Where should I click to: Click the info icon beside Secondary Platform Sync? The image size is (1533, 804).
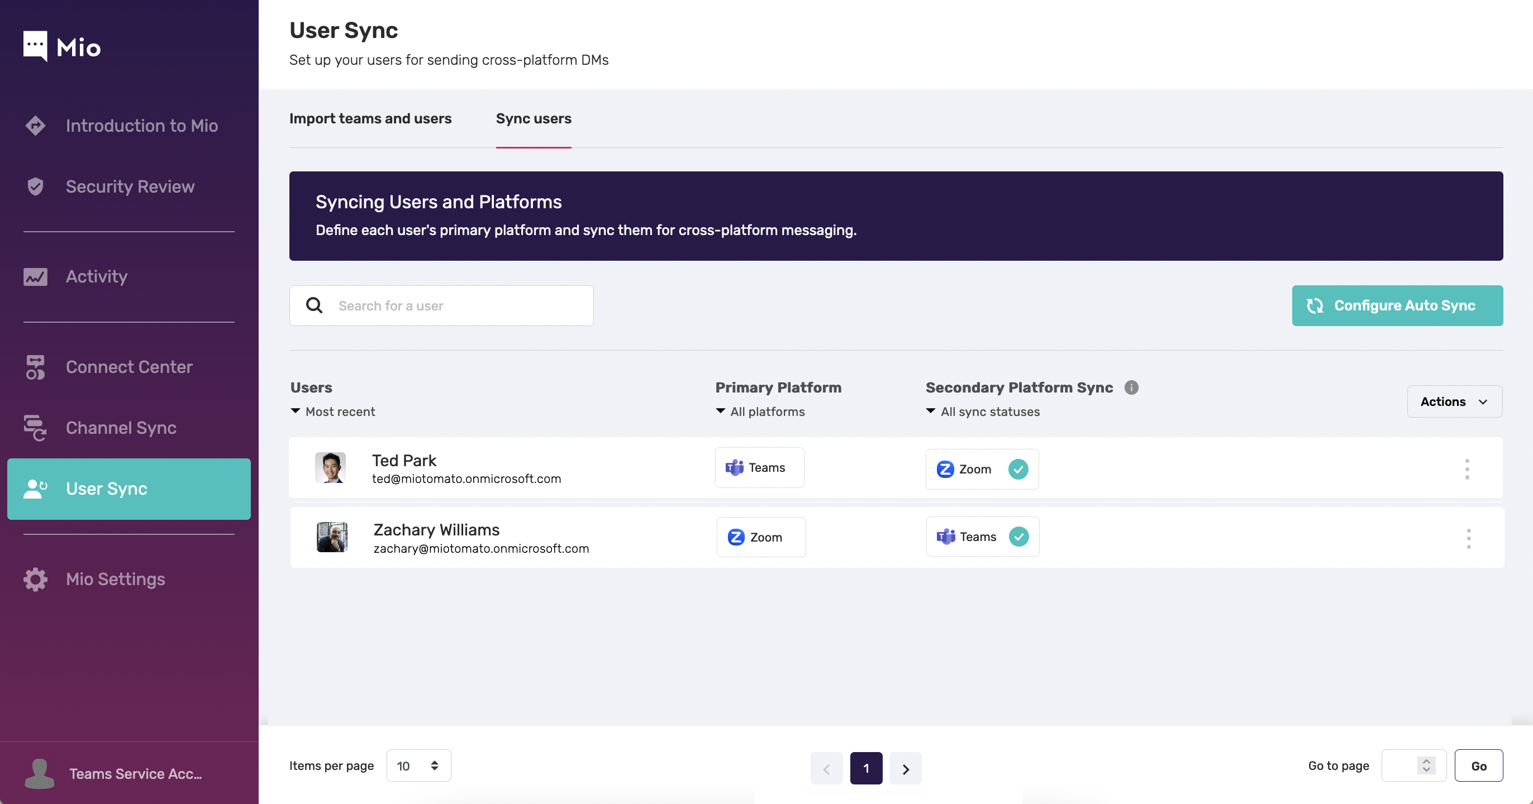1132,387
